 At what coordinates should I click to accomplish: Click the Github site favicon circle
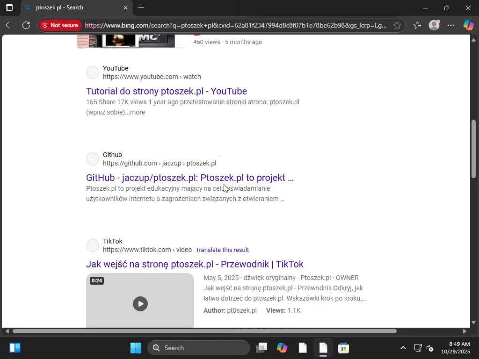pos(93,159)
